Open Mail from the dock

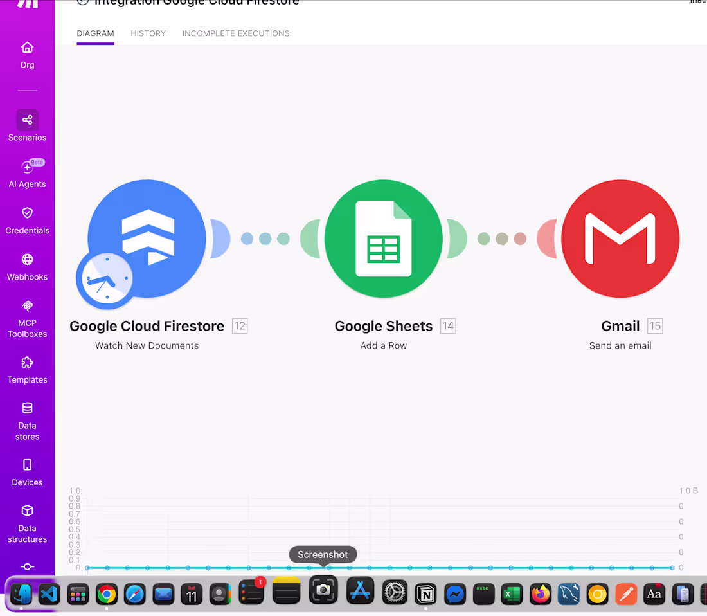pyautogui.click(x=163, y=594)
